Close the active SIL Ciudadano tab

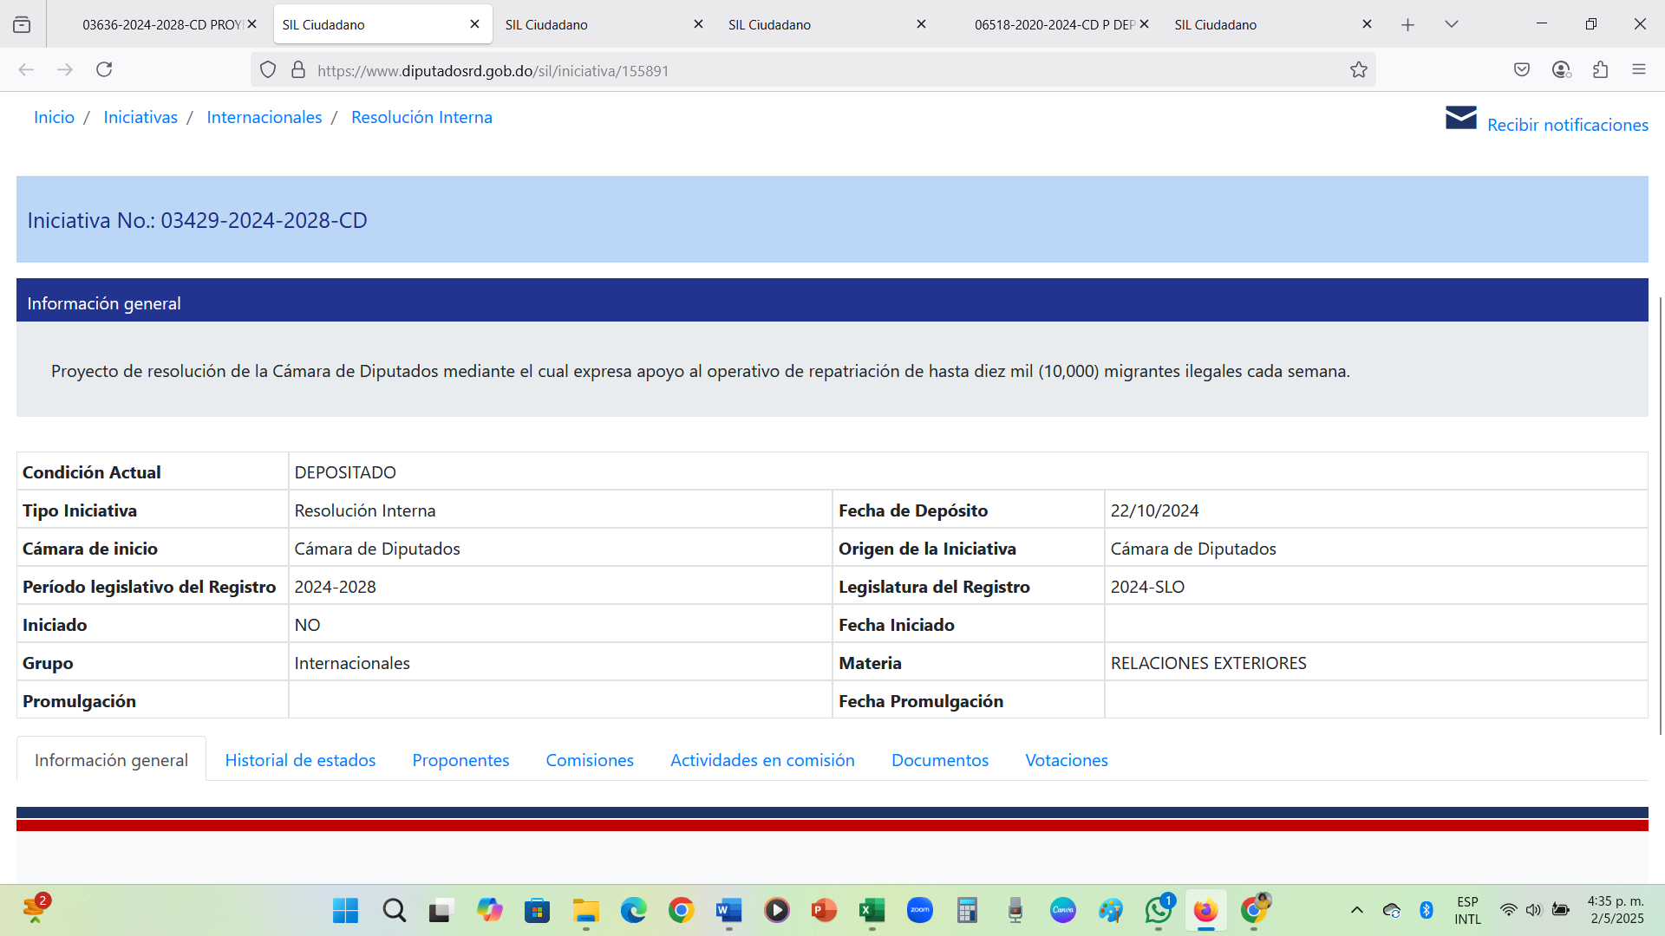point(474,24)
